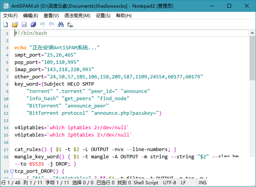This screenshot has width=256, height=187.
Task: Click the 已选行 0 status entry
Action: coord(105,182)
